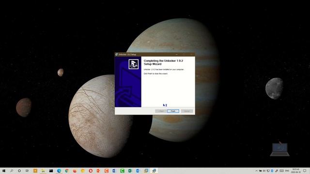Click the Unlocker icon in the setup title bar
Screen dimensions: 310x174
117,55
